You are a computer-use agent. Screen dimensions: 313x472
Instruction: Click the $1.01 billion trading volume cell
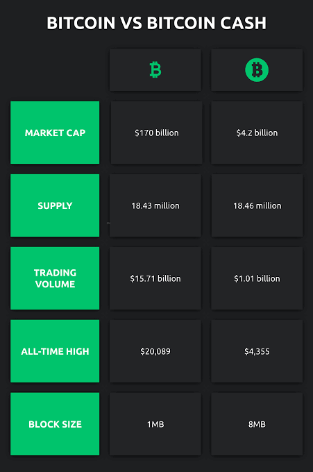pyautogui.click(x=257, y=278)
